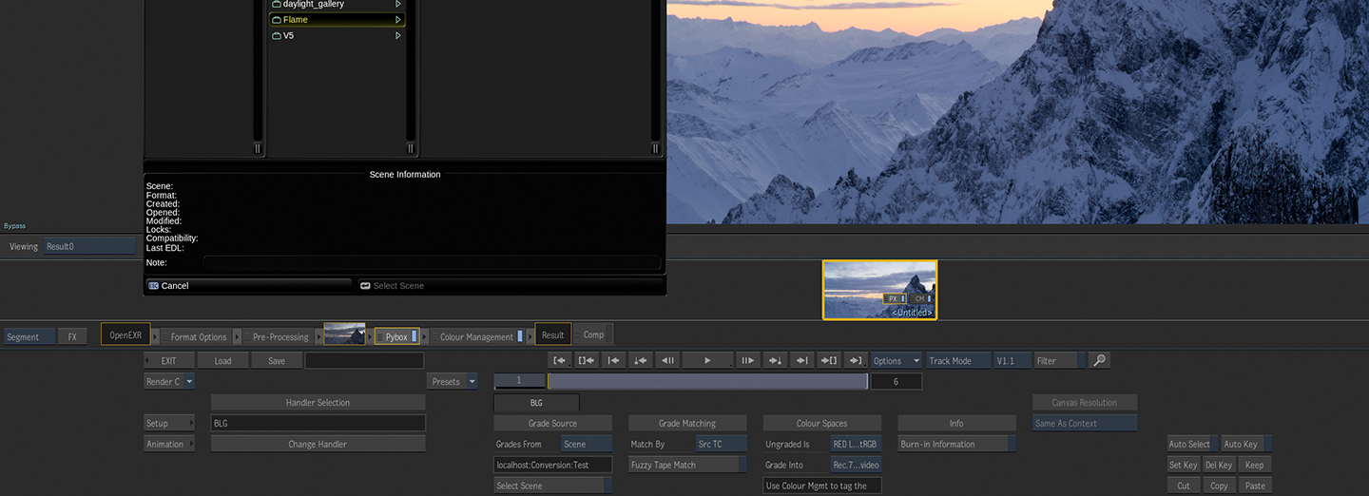
Task: Toggle the Fuzzy Tape Match option
Action: (x=688, y=465)
